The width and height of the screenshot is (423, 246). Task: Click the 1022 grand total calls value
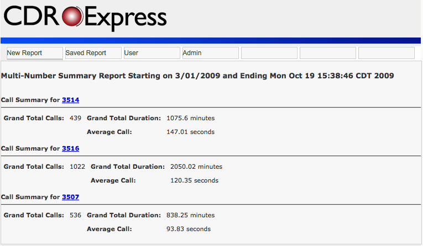tap(77, 167)
